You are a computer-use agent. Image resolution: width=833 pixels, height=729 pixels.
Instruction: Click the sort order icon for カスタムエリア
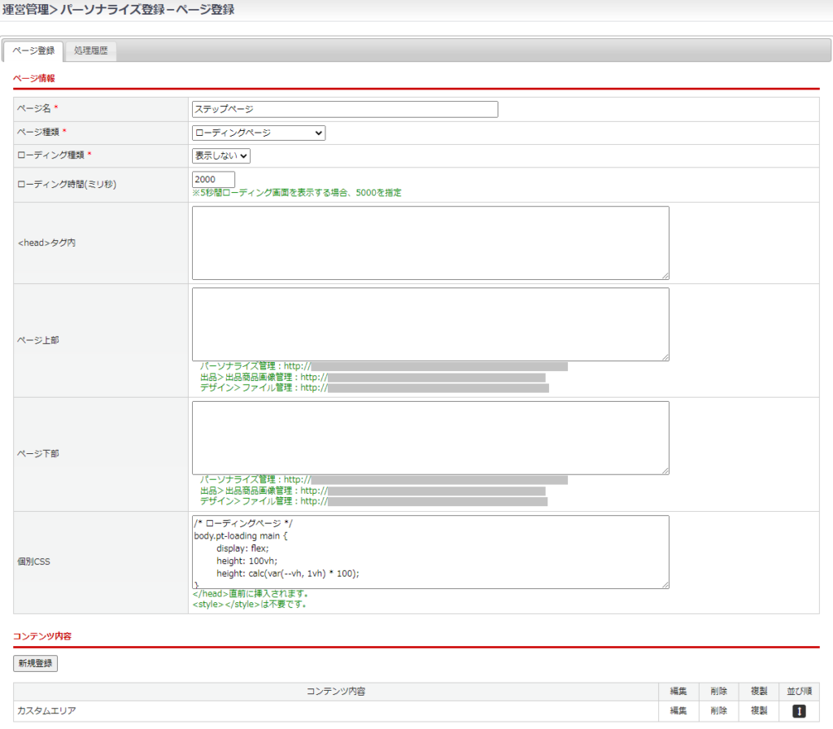click(799, 711)
